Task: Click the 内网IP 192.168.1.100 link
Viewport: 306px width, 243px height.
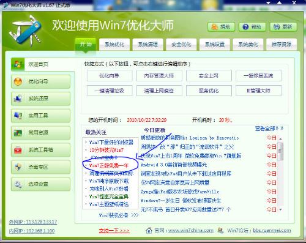Action: (x=32, y=231)
